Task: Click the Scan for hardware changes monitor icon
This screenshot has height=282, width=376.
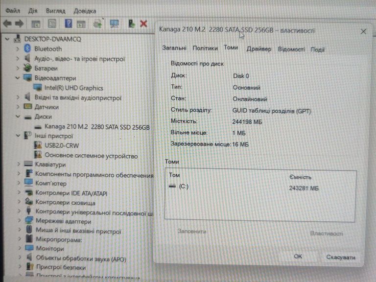Action: coord(114,23)
